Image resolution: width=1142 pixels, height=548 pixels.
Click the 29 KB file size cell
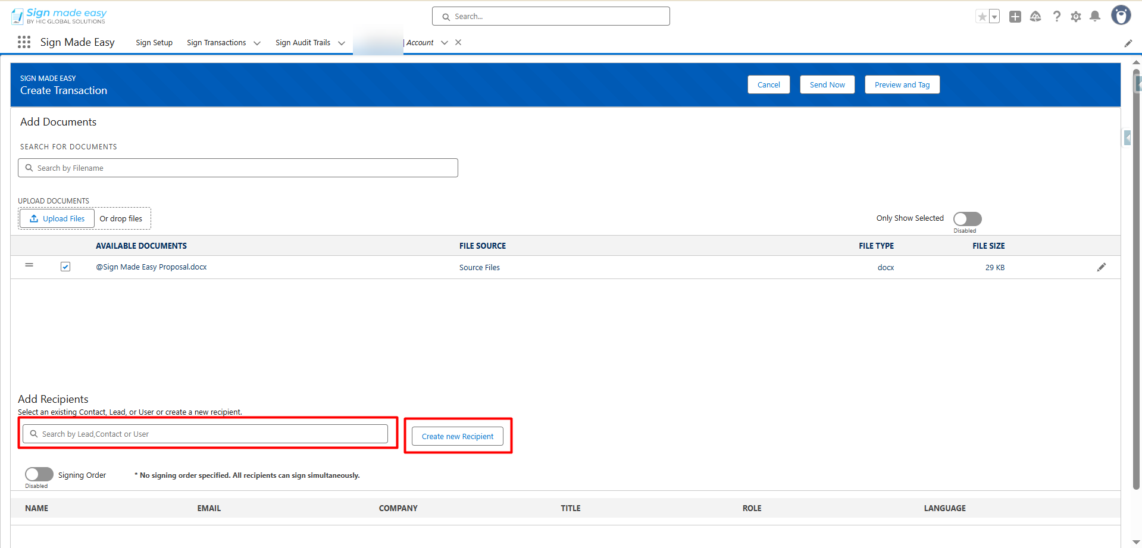[995, 268]
